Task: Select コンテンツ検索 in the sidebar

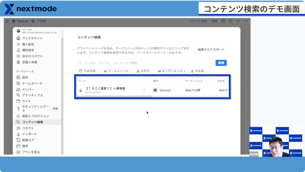Action: pos(37,122)
